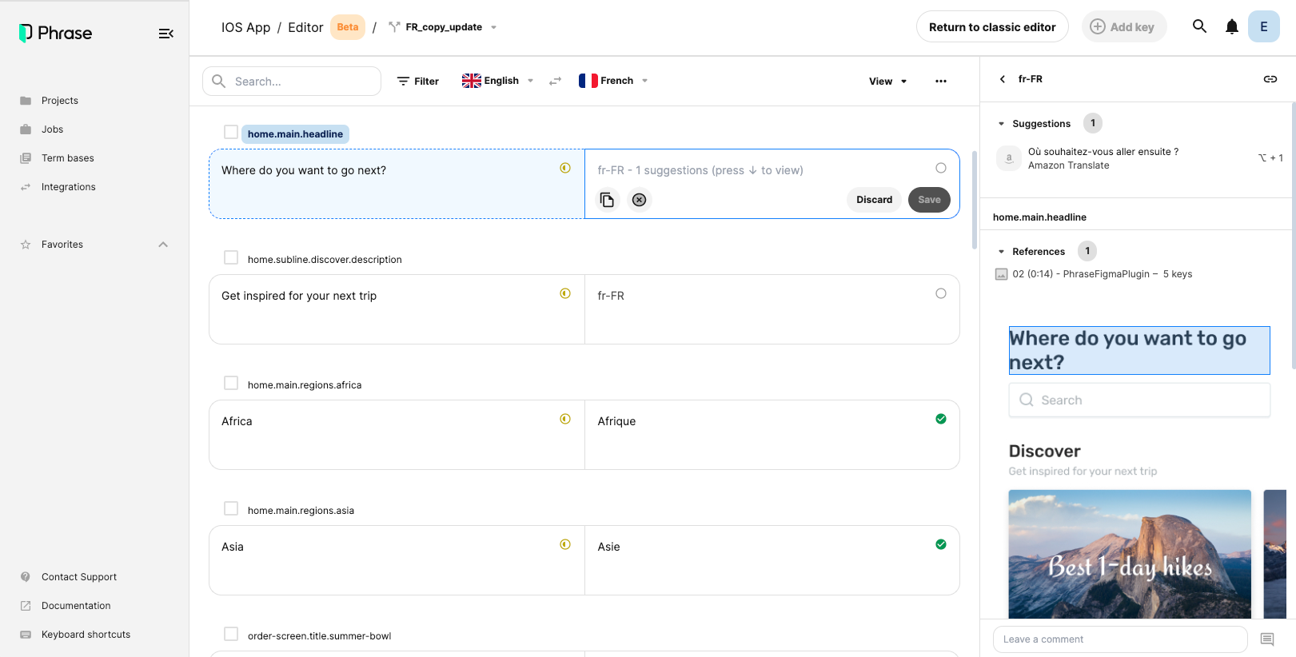Select the home.main.headline checkbox
The image size is (1296, 657).
pyautogui.click(x=231, y=132)
